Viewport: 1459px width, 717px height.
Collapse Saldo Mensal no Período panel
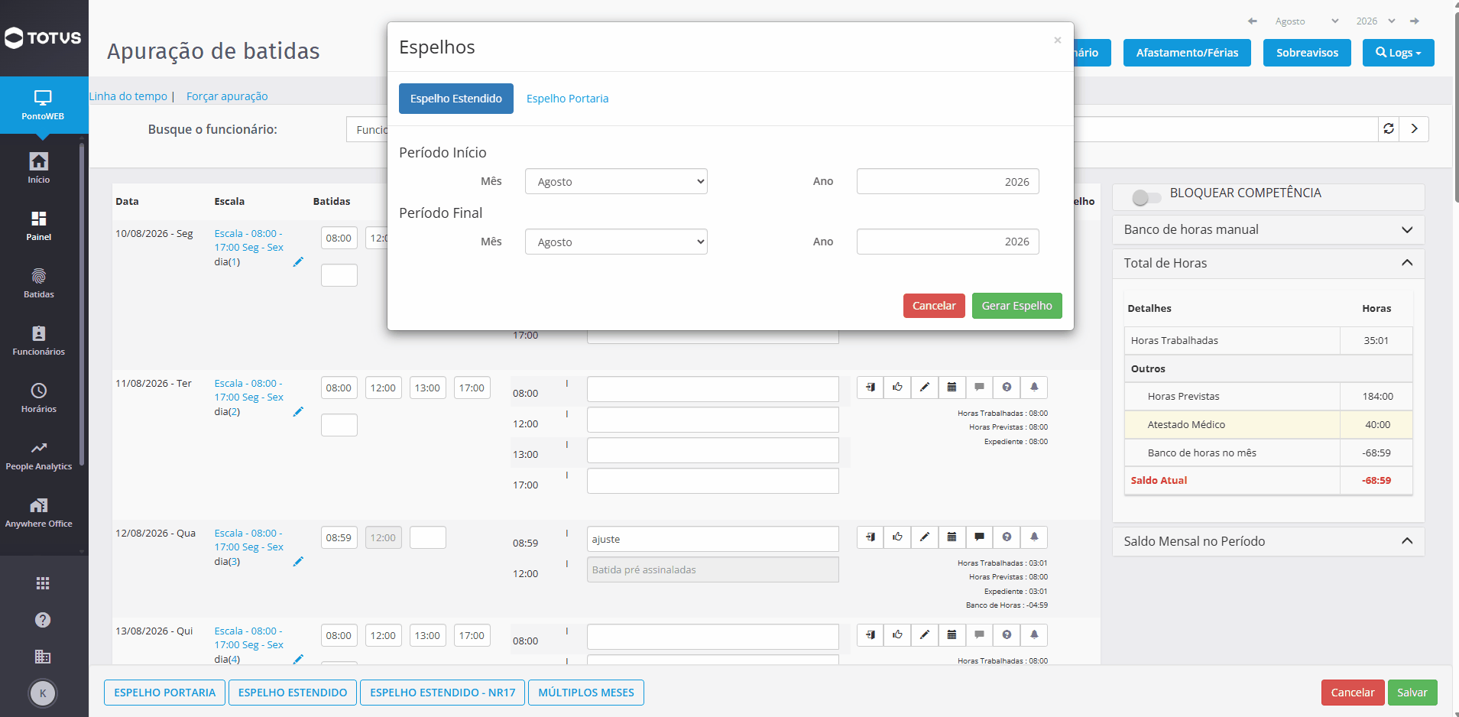(1268, 541)
